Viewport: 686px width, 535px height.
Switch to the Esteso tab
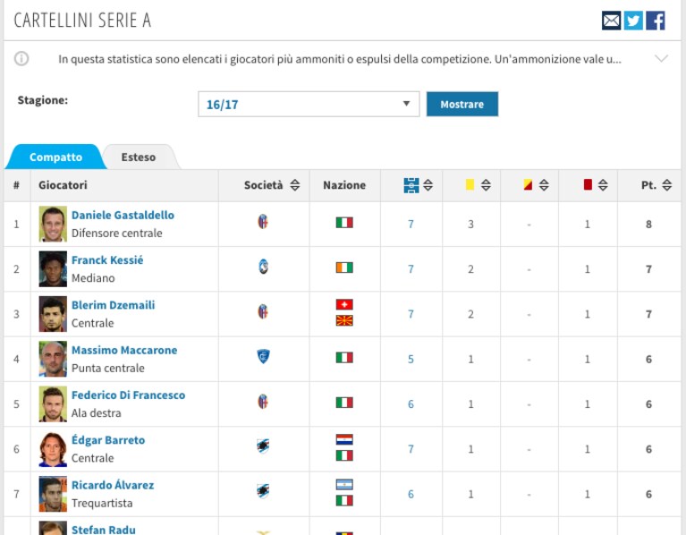click(x=139, y=157)
